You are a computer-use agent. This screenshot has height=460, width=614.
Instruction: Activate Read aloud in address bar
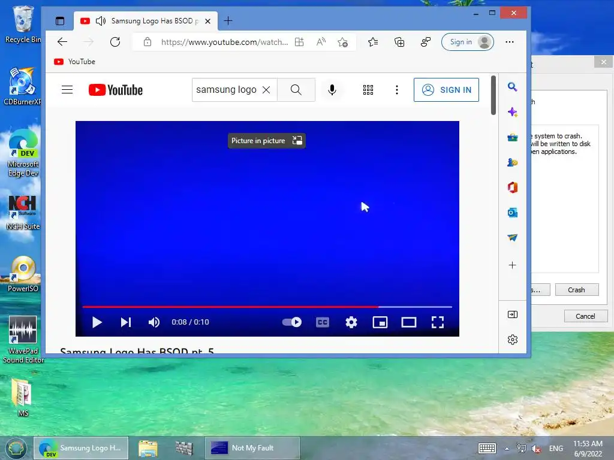click(x=321, y=42)
